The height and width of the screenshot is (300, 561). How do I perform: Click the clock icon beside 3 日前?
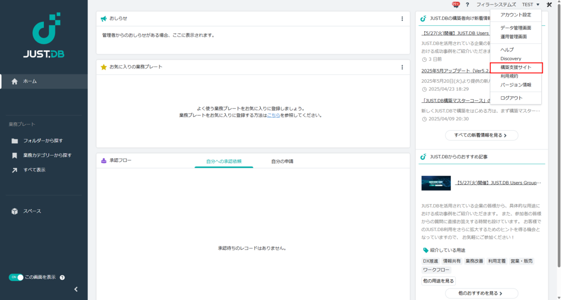pos(425,59)
